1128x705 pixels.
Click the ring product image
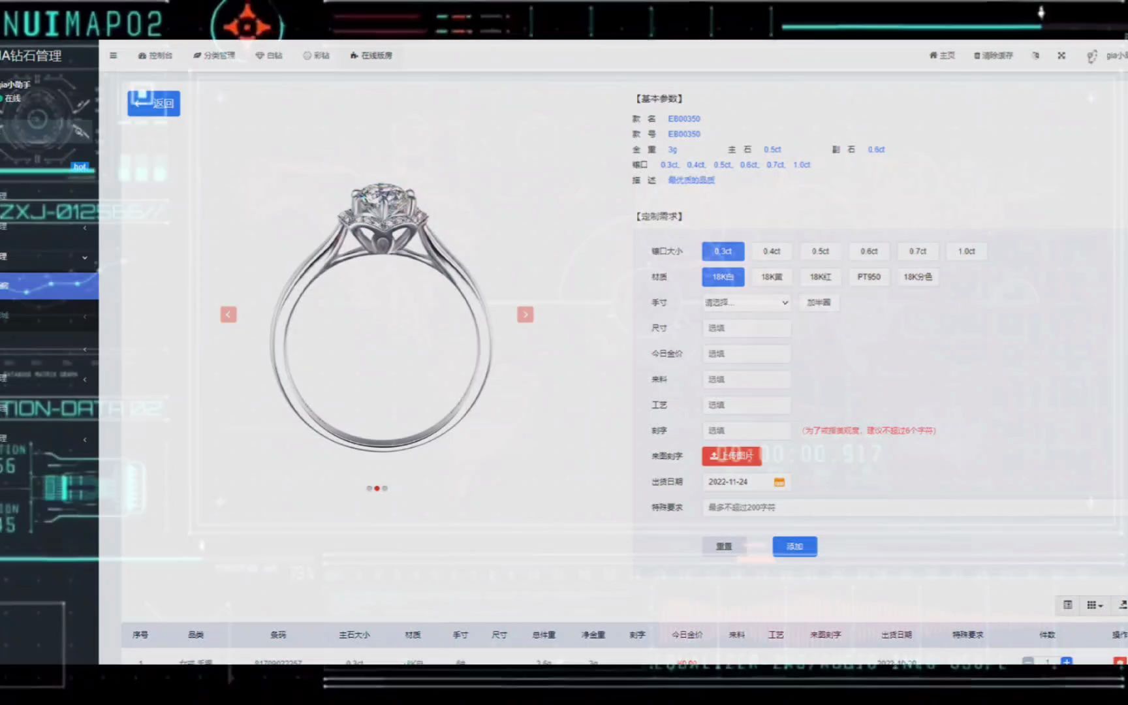click(380, 317)
